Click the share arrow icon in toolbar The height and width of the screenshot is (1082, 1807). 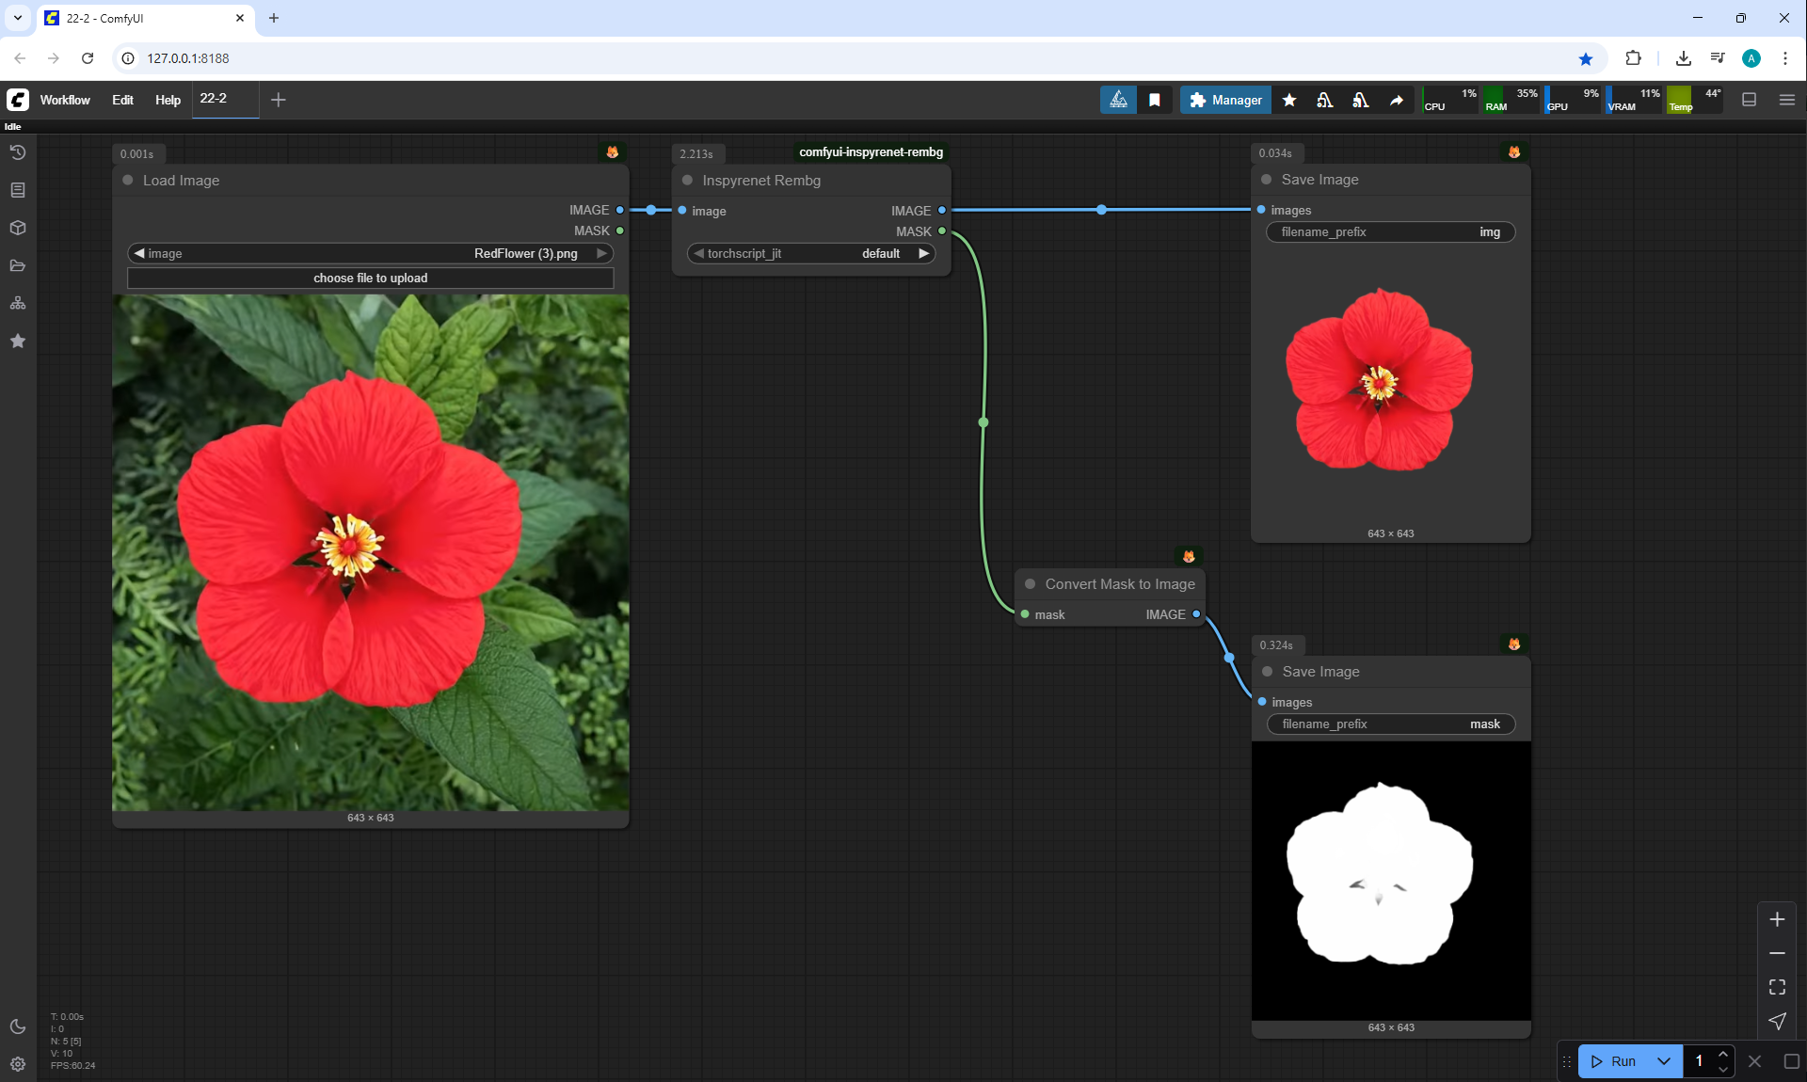[x=1397, y=100]
